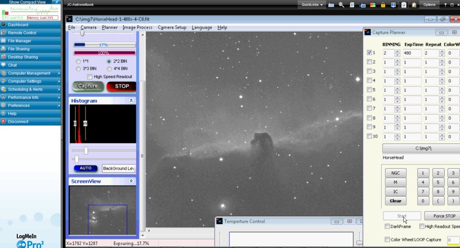Uncheck row 1 in Capture Planner

point(369,53)
